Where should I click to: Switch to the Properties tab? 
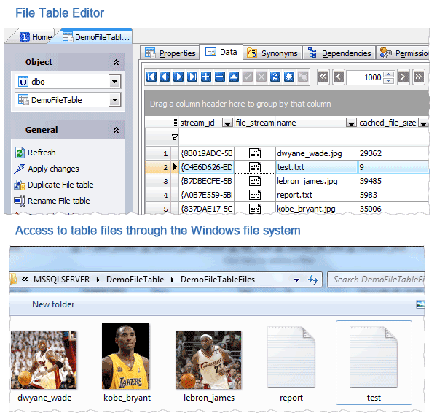[x=170, y=53]
